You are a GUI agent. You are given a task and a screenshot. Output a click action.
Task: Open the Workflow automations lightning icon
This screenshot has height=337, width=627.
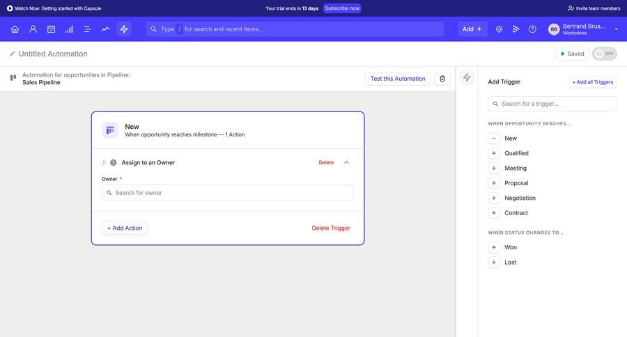124,29
